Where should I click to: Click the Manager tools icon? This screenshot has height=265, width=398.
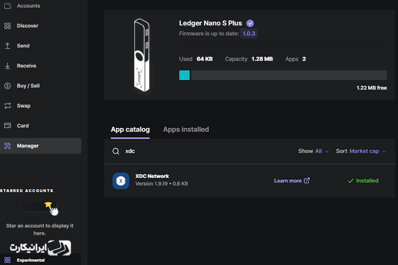pos(7,146)
